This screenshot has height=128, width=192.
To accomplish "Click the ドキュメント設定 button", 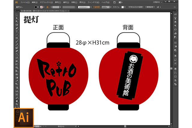I will pyautogui.click(x=136, y=7).
